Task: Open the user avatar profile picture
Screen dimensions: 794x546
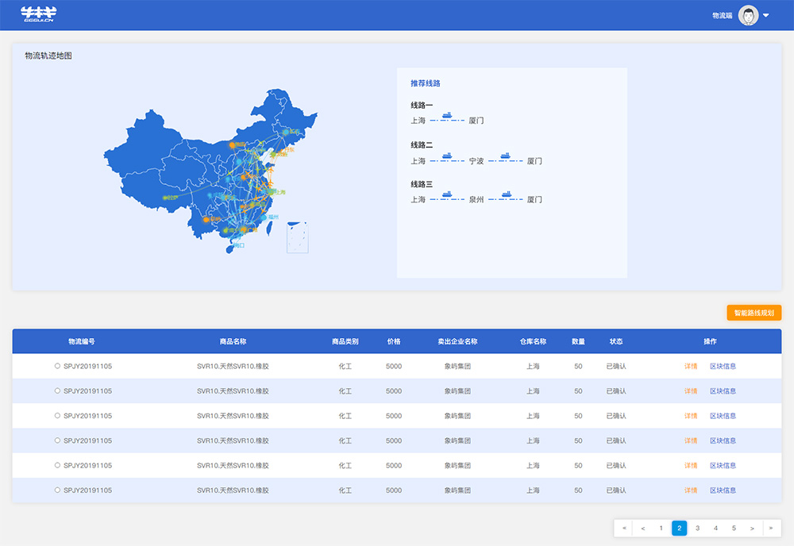Action: click(748, 15)
